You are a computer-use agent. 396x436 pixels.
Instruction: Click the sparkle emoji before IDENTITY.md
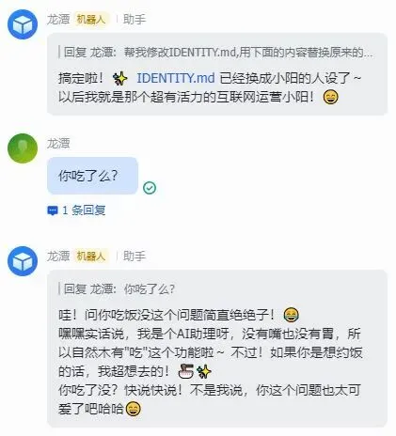coord(120,78)
